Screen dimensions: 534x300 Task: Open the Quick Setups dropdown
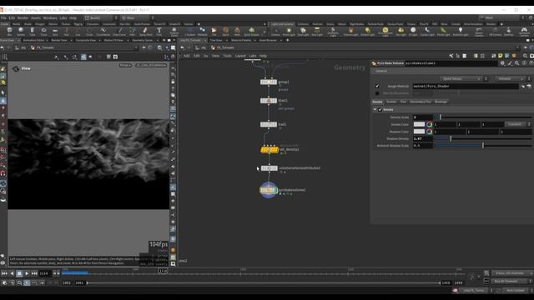pyautogui.click(x=461, y=78)
